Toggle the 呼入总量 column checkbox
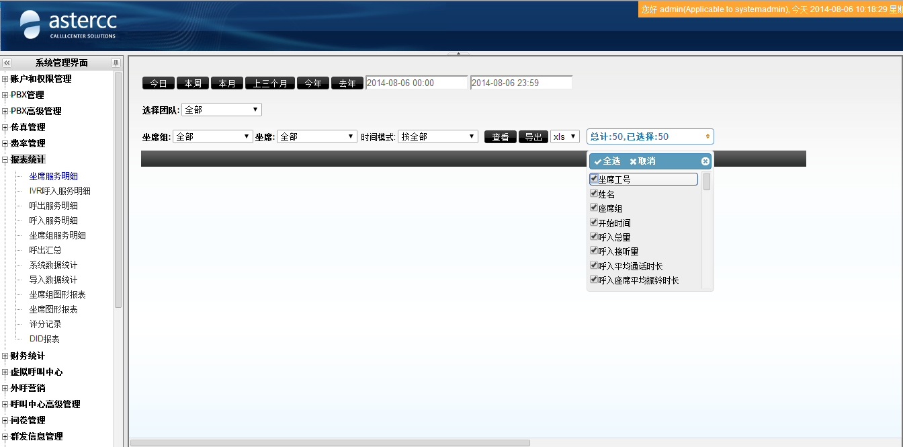The height and width of the screenshot is (447, 903). (x=594, y=237)
